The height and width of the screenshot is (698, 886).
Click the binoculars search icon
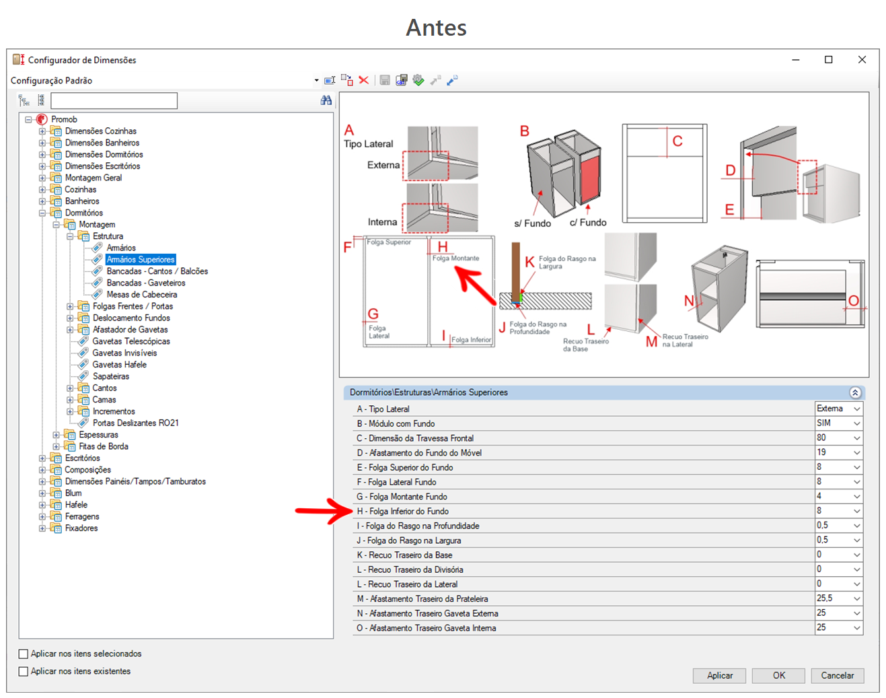click(x=326, y=100)
